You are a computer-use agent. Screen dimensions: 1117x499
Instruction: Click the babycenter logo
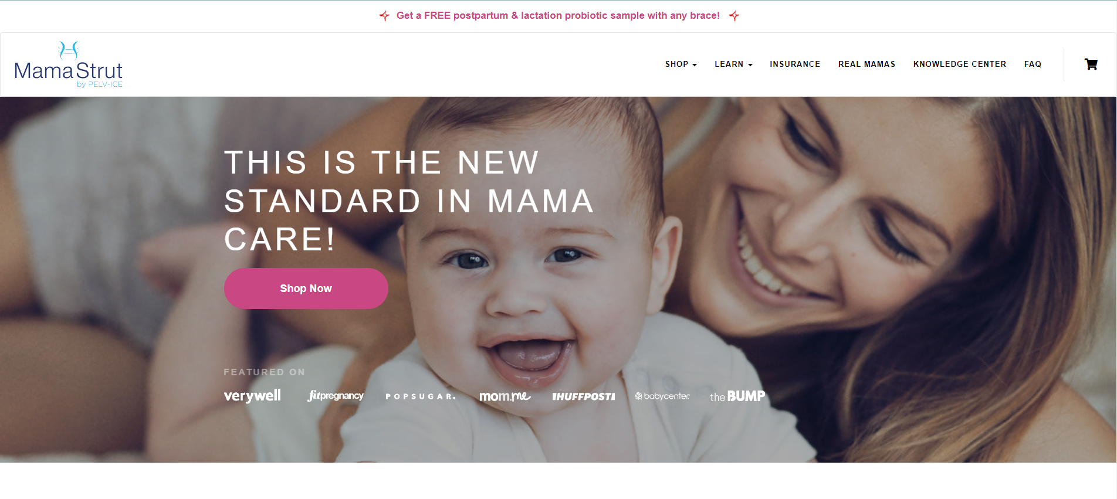(x=662, y=396)
